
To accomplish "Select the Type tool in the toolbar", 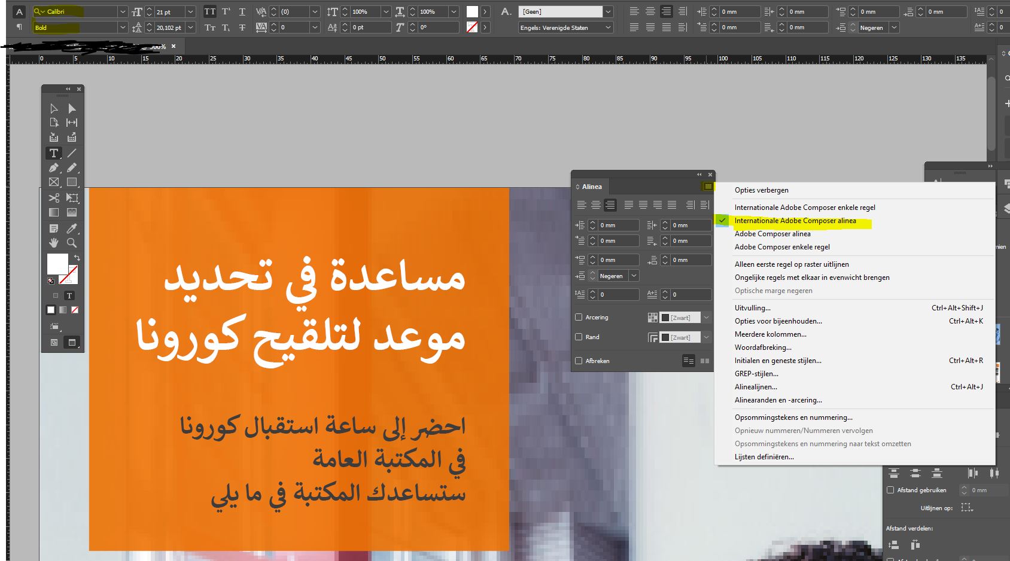I will [x=53, y=153].
